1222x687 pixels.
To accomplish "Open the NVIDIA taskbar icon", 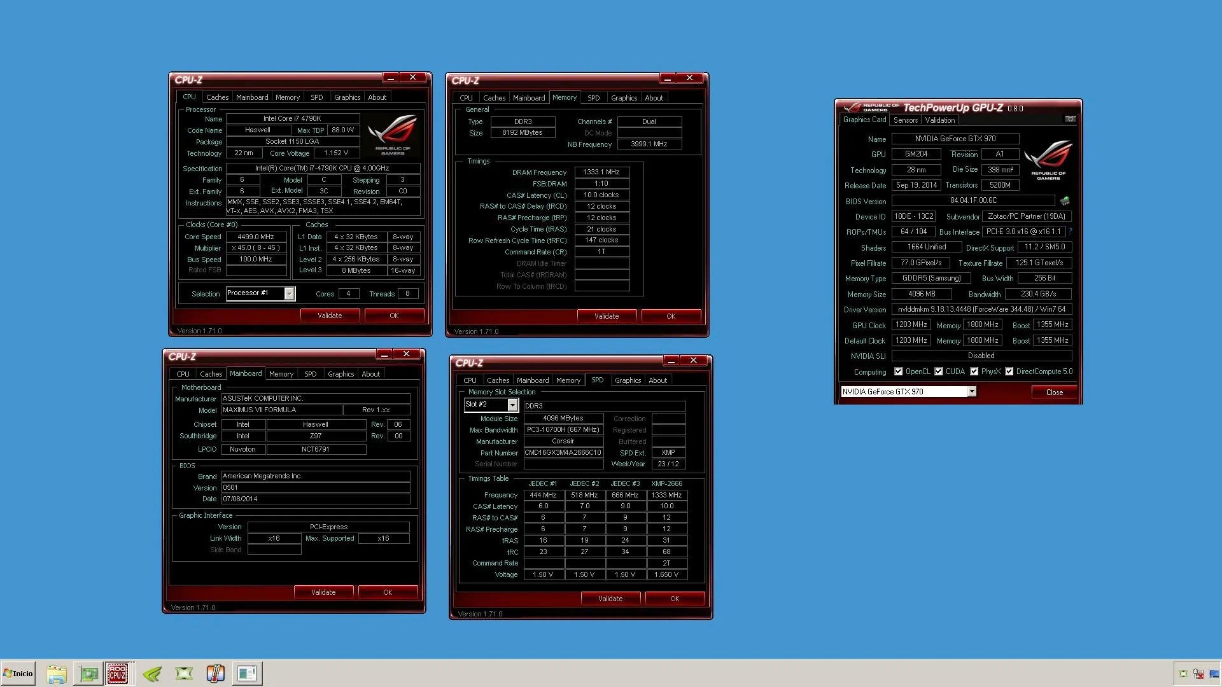I will tap(152, 674).
